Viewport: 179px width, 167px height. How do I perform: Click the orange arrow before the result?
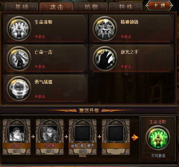[135, 137]
